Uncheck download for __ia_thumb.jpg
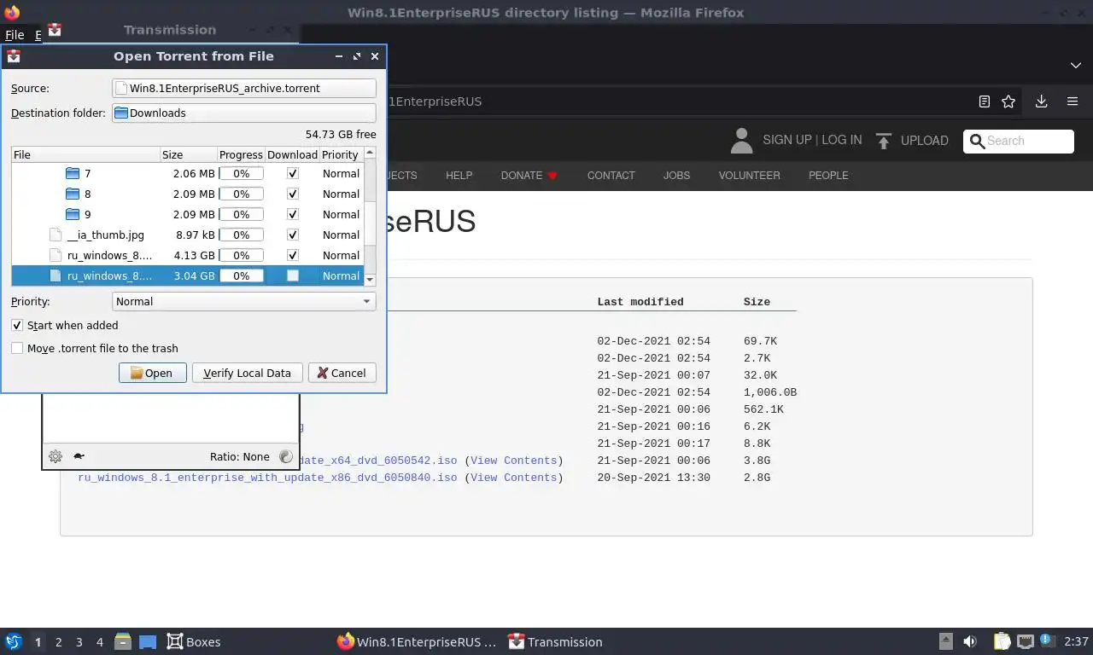The height and width of the screenshot is (655, 1093). point(293,235)
